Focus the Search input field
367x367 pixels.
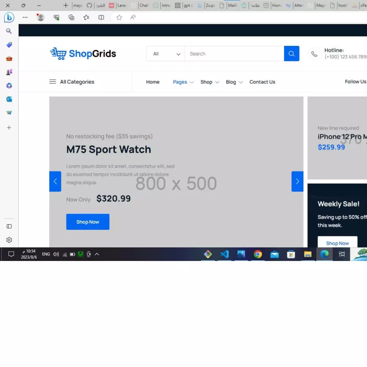click(234, 54)
